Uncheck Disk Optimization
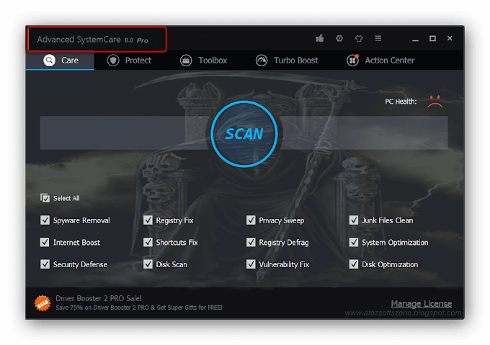 pos(354,264)
